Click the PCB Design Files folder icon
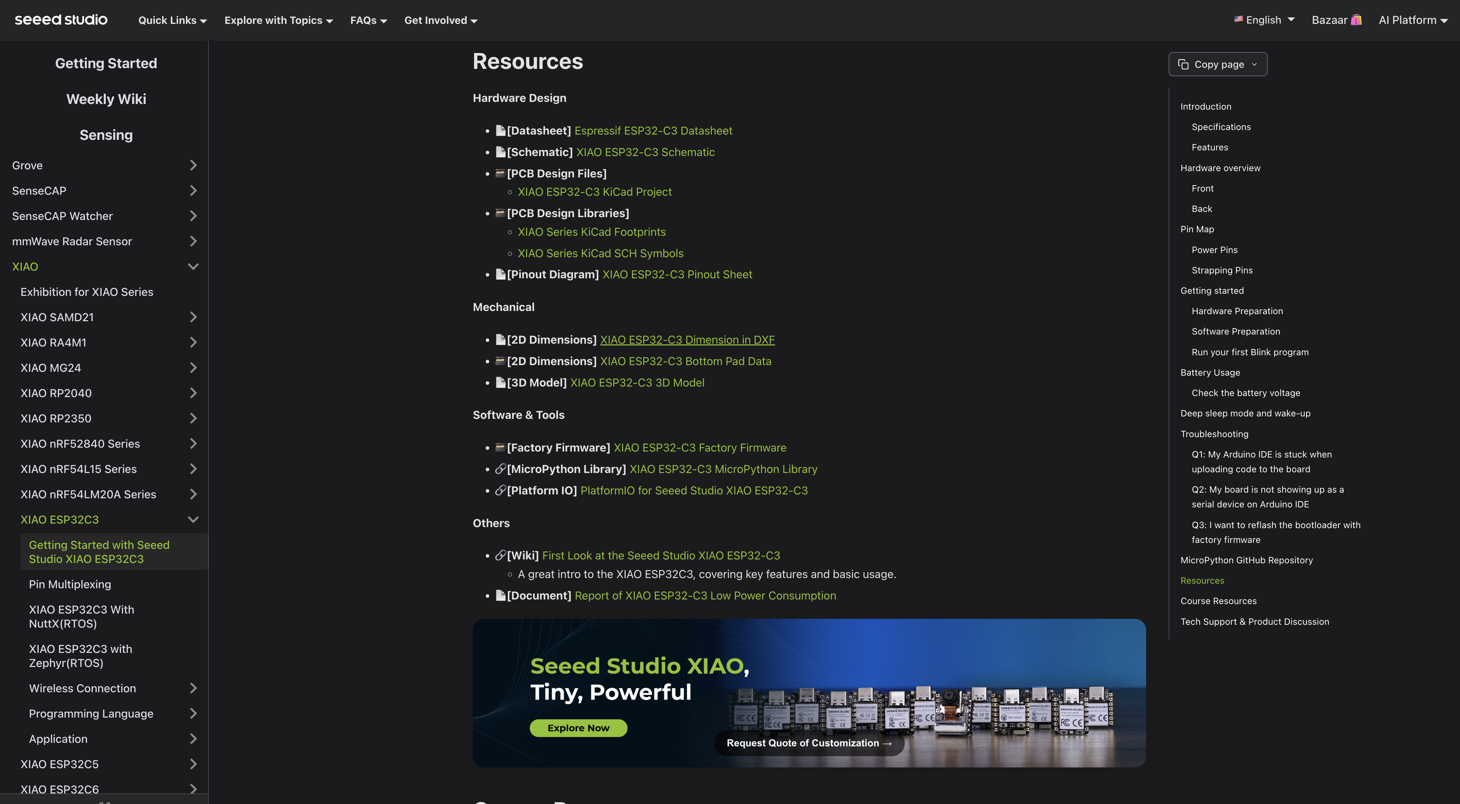 coord(500,173)
